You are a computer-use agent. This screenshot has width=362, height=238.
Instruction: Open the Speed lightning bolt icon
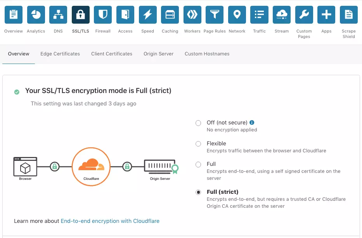(148, 15)
